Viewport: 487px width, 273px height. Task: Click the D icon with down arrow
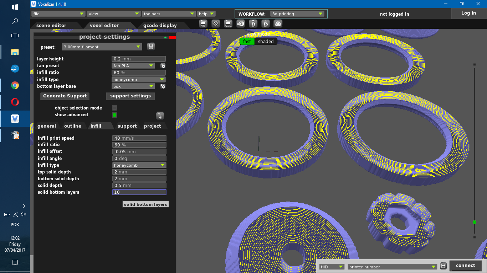pos(253,24)
